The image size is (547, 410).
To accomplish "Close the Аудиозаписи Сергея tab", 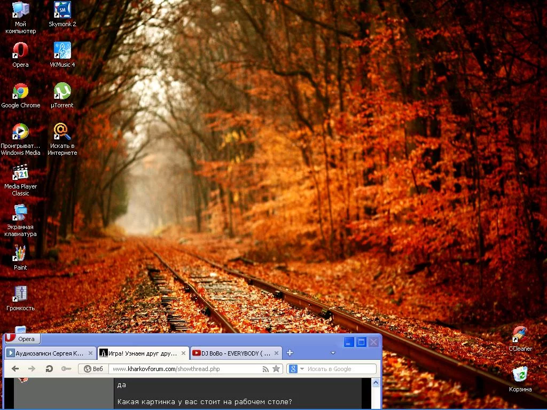I will (90, 353).
